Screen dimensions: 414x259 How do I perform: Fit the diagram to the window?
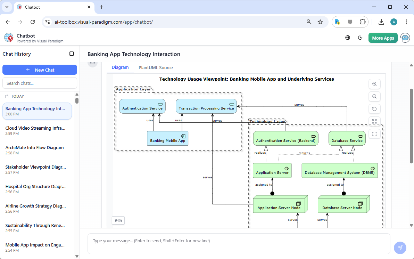click(374, 121)
